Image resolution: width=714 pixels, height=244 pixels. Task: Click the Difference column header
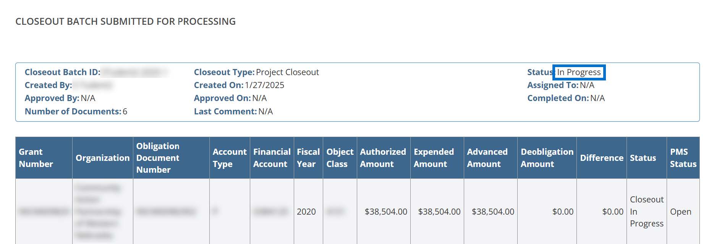pyautogui.click(x=601, y=158)
